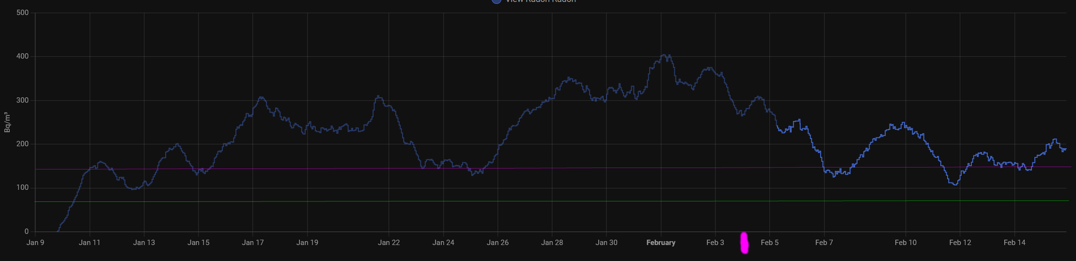Image resolution: width=1076 pixels, height=261 pixels.
Task: Click the Feb 12 x-axis date label
Action: click(x=960, y=243)
